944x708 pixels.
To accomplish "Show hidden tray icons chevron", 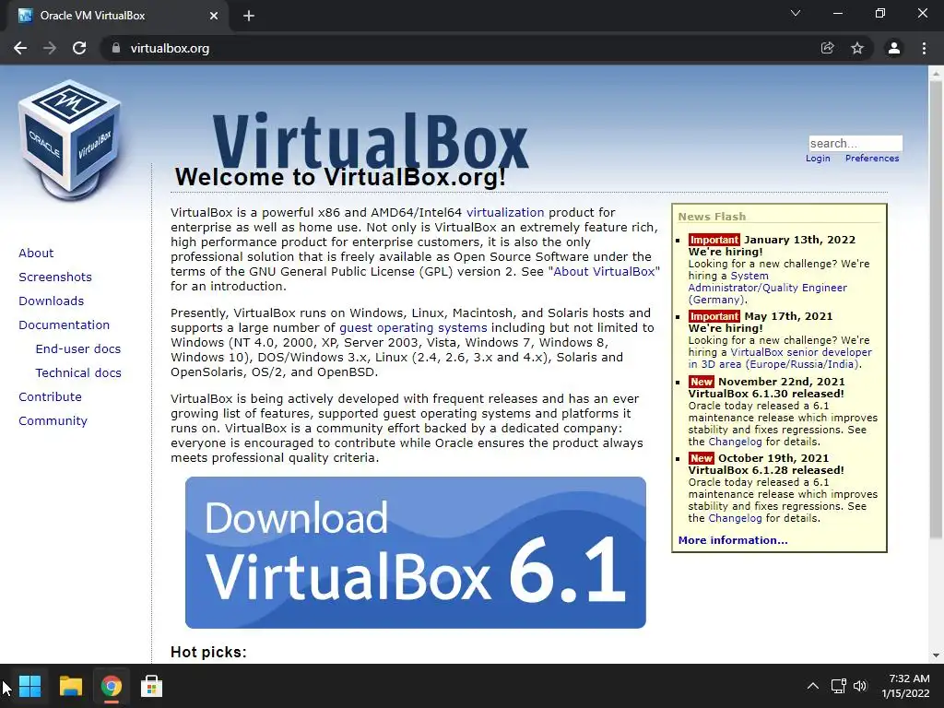I will coord(813,686).
